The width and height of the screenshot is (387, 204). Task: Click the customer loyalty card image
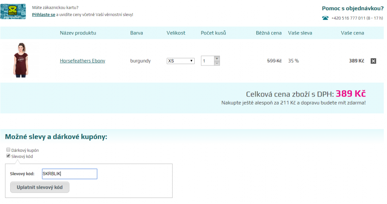pyautogui.click(x=13, y=11)
